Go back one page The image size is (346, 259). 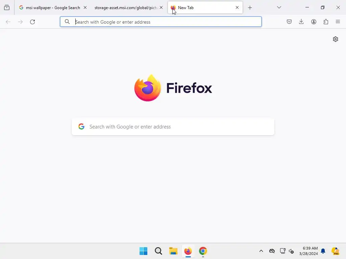pos(8,22)
